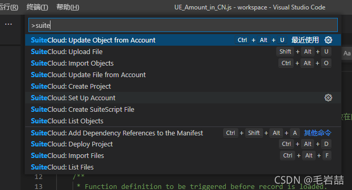The image size is (352, 190).
Task: Open the Run (运行) menu
Action: (9, 7)
